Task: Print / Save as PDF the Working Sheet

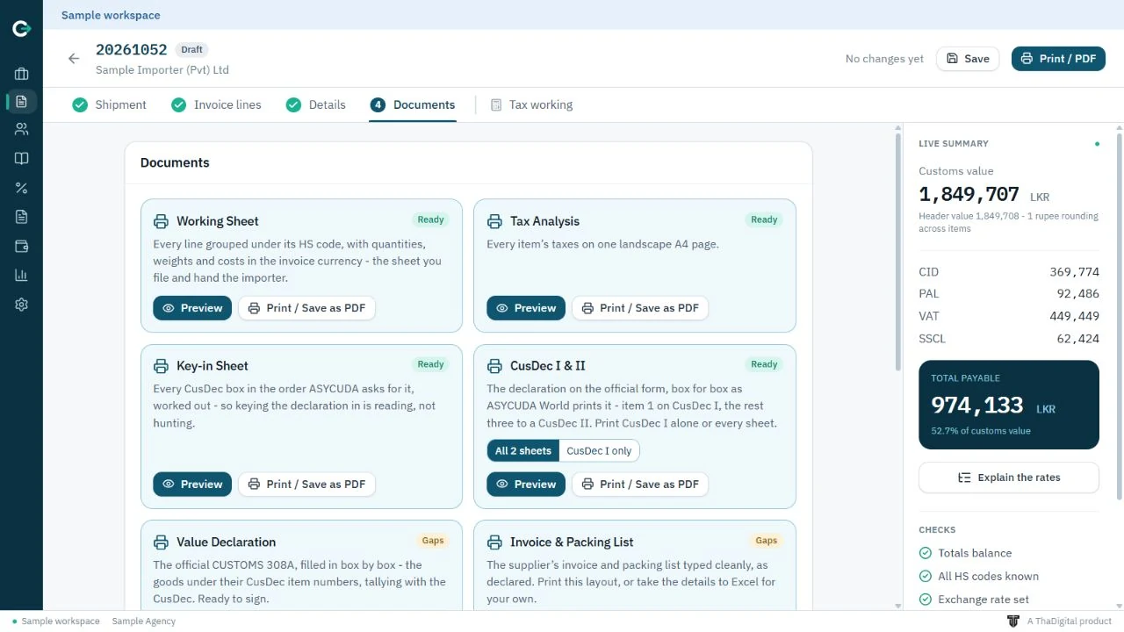Action: [306, 308]
